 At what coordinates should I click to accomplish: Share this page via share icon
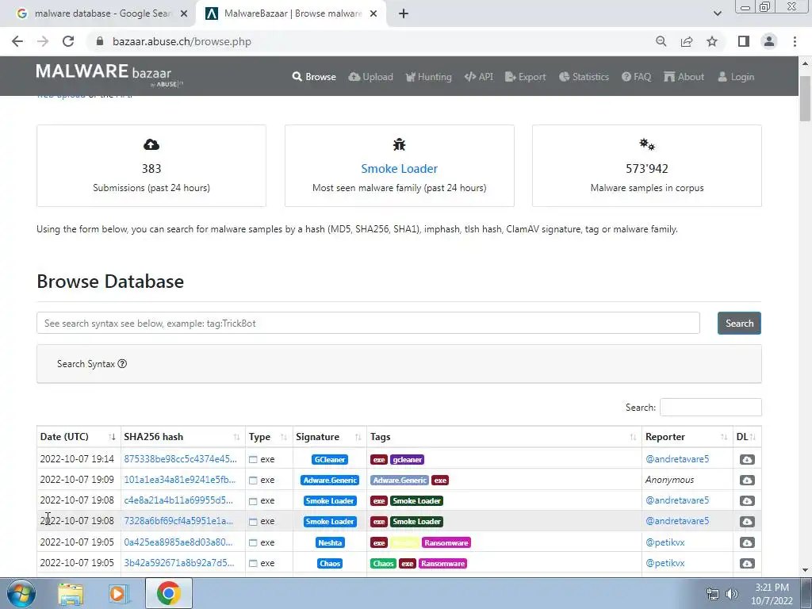click(687, 41)
